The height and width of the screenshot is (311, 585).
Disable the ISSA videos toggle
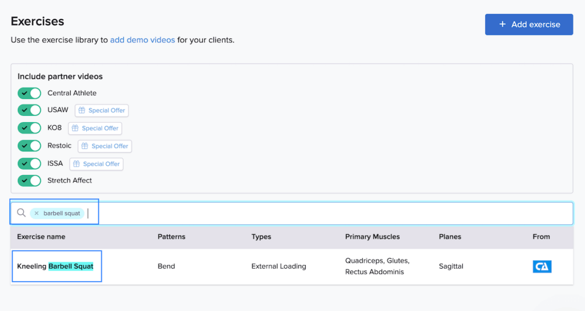coord(29,163)
